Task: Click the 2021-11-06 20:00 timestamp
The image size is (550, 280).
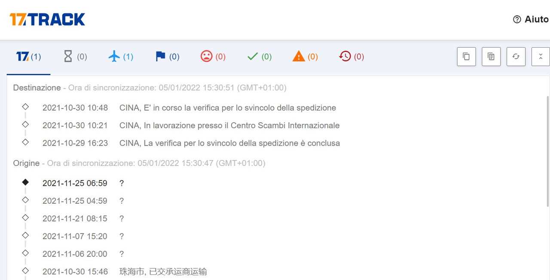Action: point(75,254)
